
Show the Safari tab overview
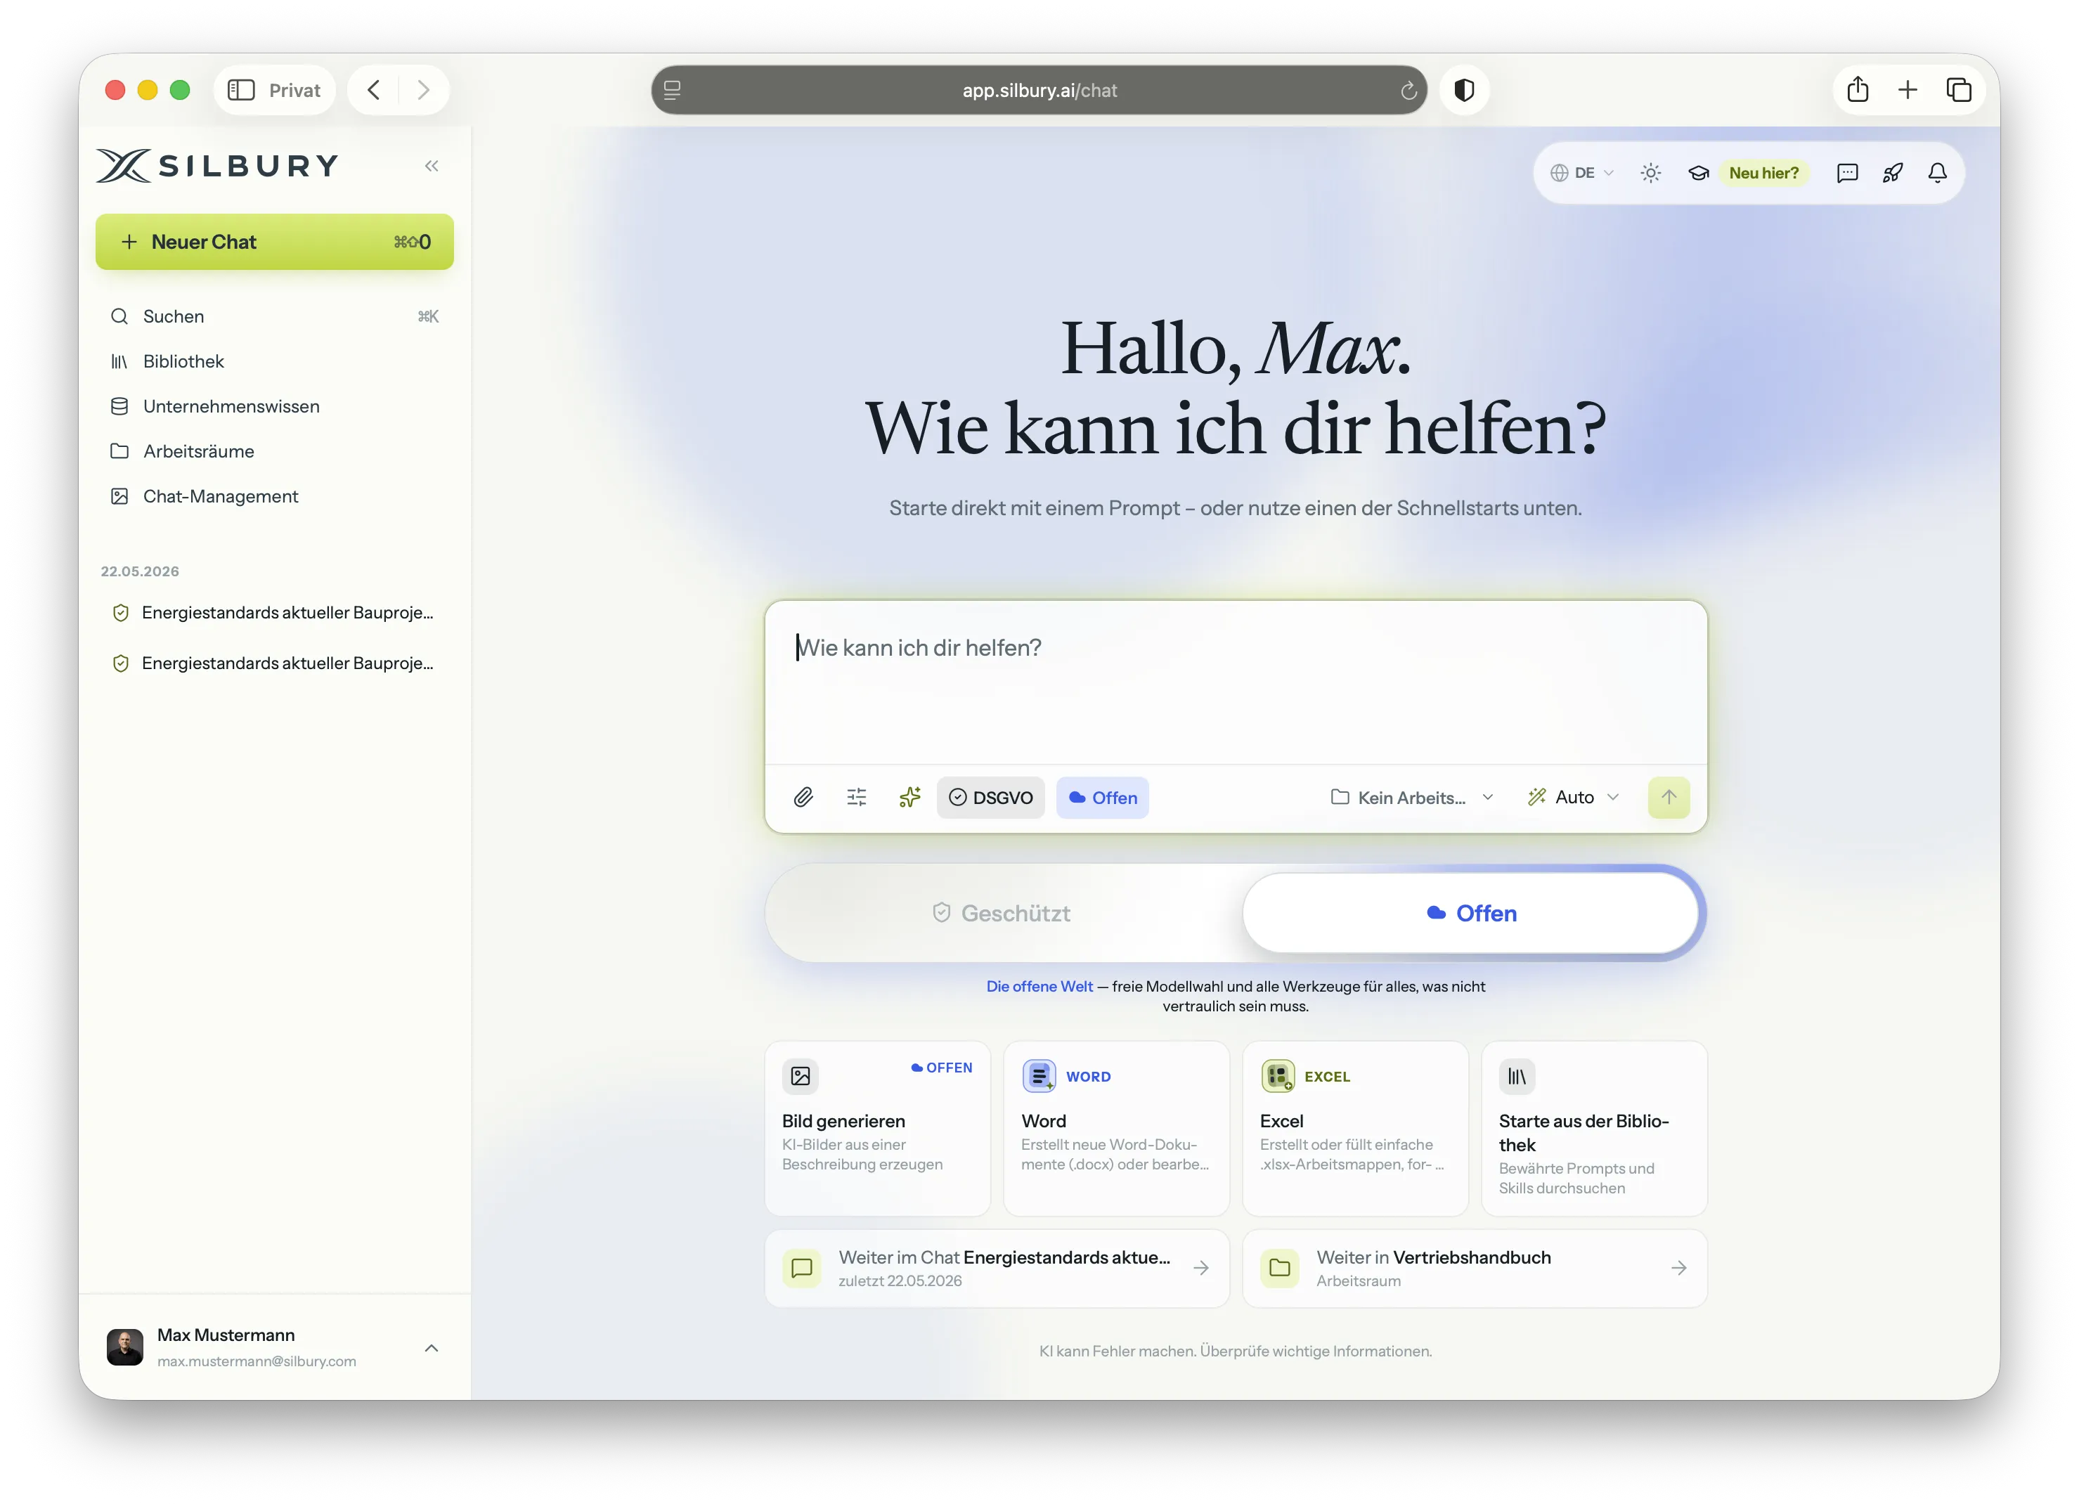[x=1959, y=90]
